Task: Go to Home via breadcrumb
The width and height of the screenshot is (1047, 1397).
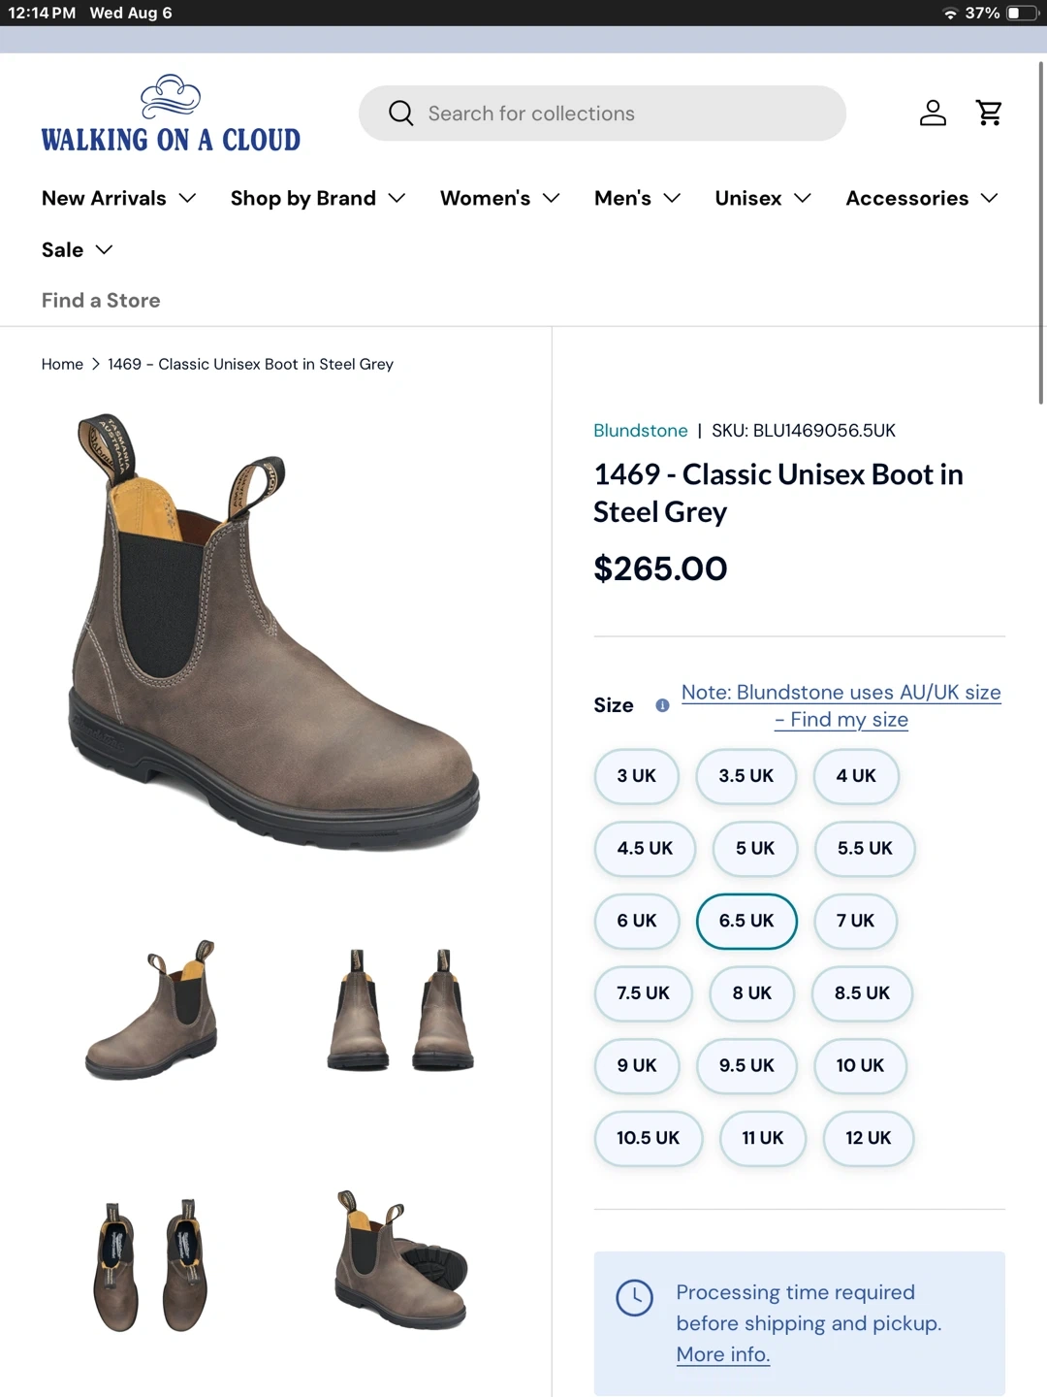Action: 62,364
